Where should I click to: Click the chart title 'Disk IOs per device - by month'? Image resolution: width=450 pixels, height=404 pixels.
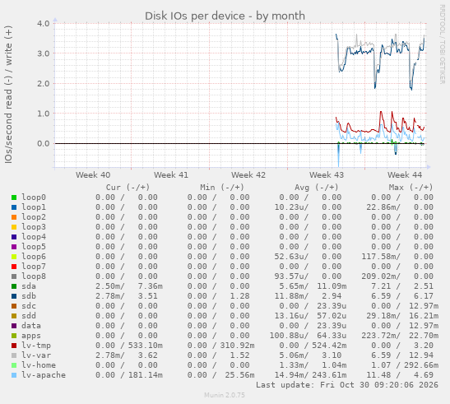point(225,16)
